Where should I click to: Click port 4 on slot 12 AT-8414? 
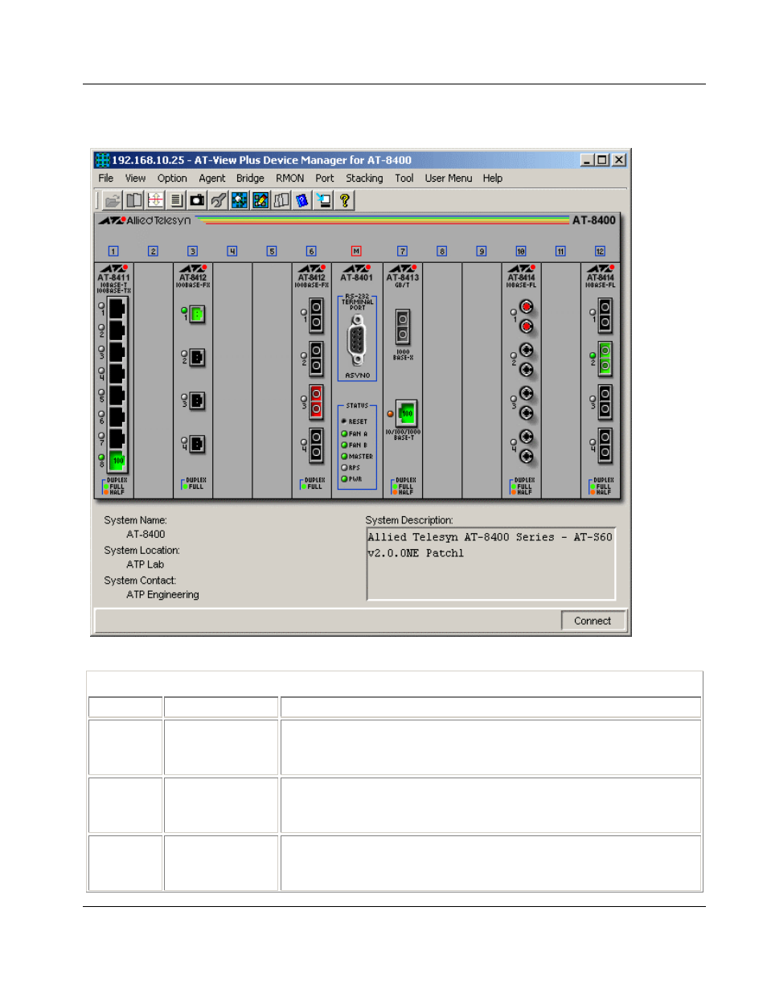click(x=605, y=445)
